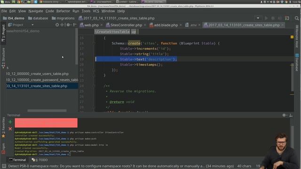Click yellow inspection indicator atop editor
This screenshot has height=169, width=301.
point(292,37)
